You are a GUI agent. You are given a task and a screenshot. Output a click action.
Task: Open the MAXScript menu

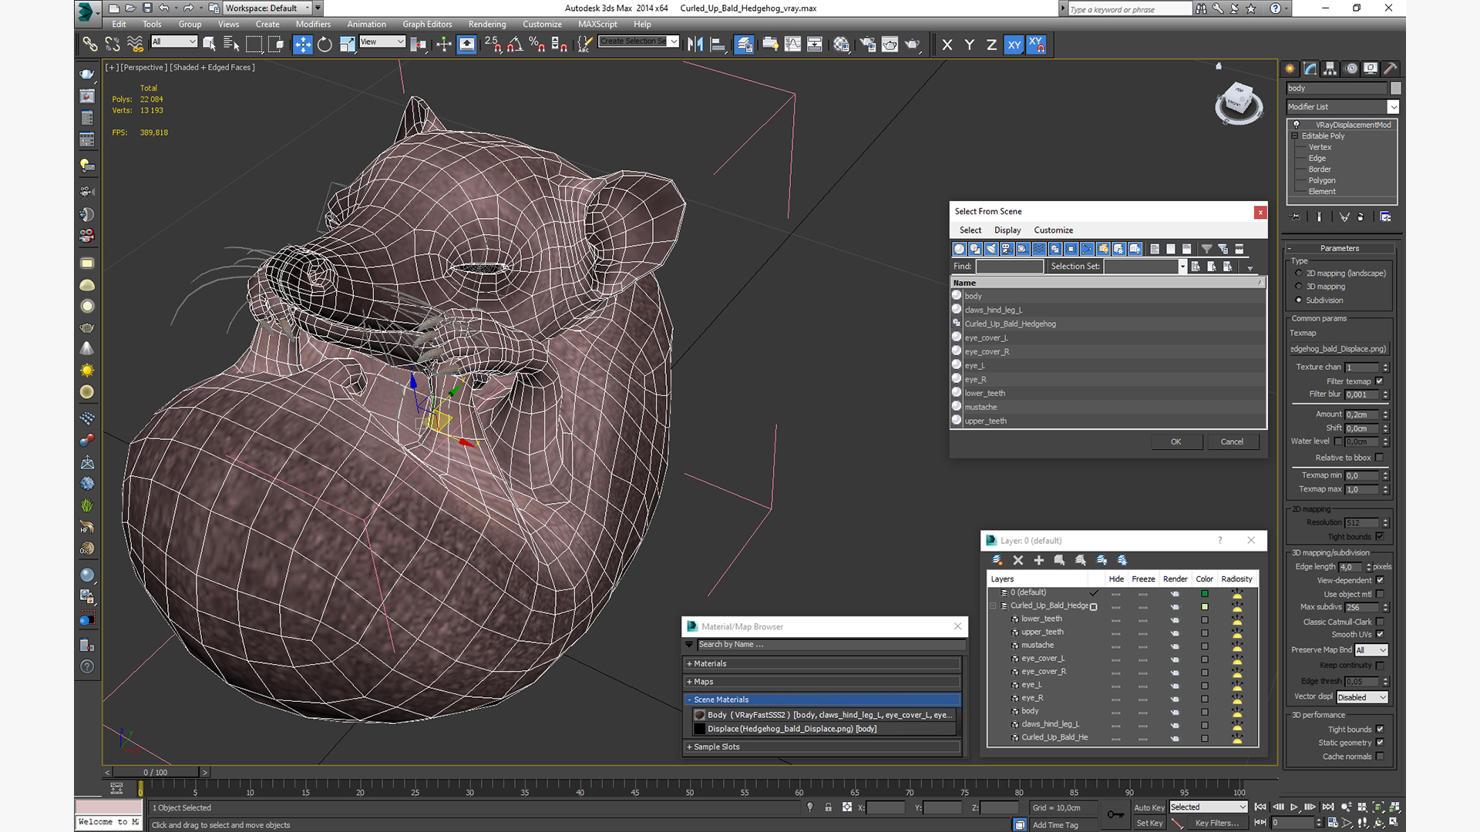[597, 24]
